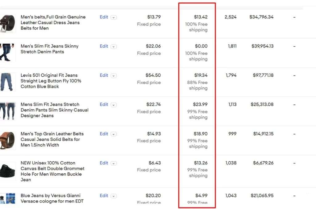Open dropdown for Unisex Canvas Belt row

coord(114,163)
